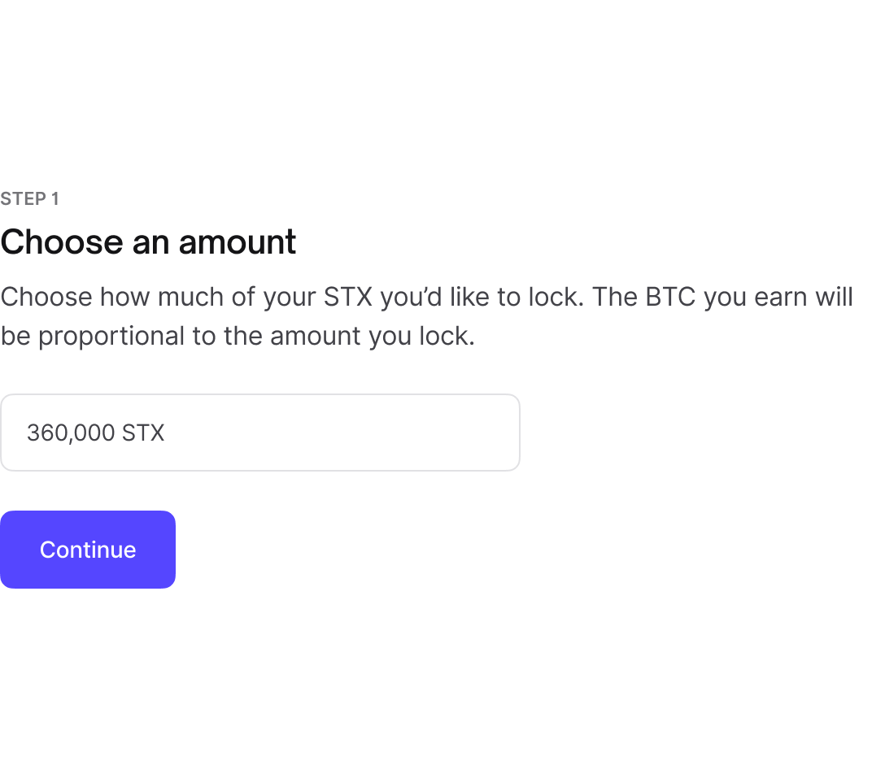The width and height of the screenshot is (885, 774).
Task: Activate the input box below the description
Action: 259,433
